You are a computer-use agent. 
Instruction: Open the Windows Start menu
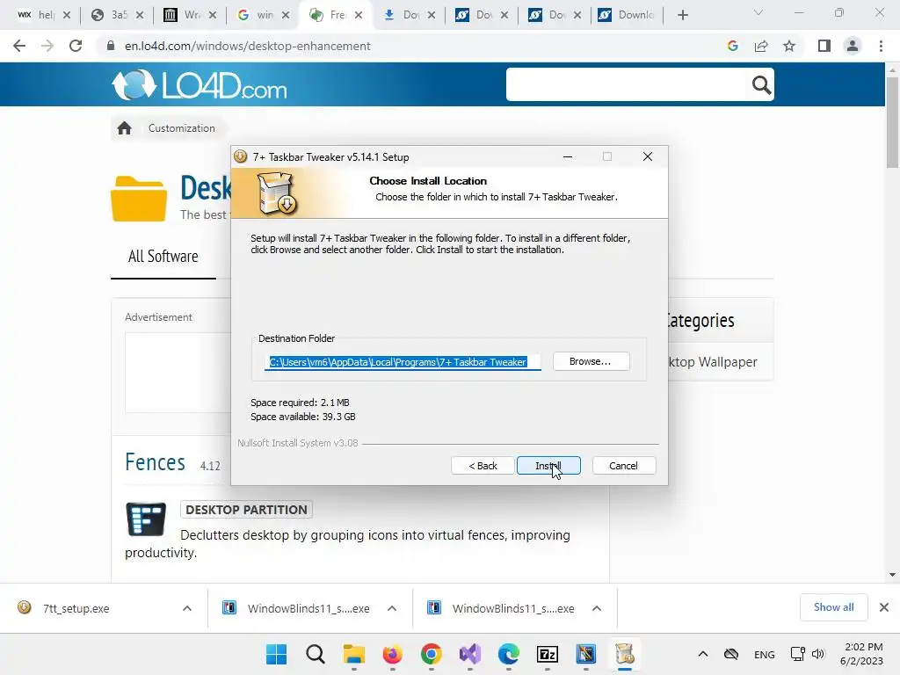[276, 654]
